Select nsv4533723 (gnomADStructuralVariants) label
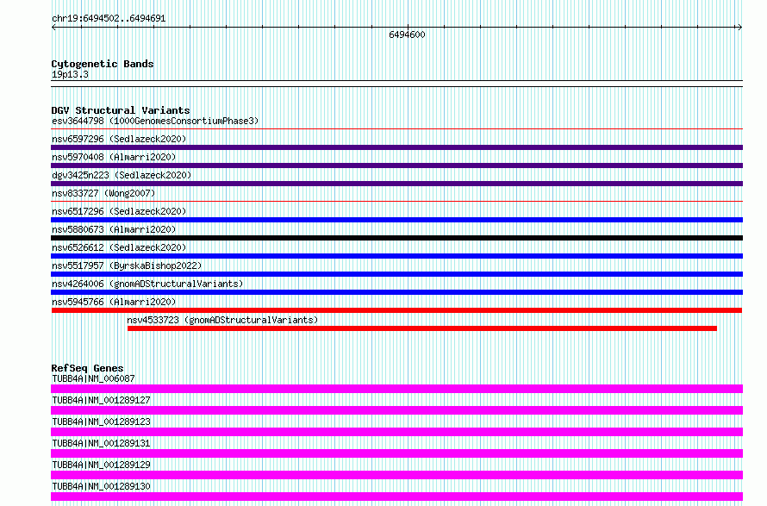 [x=222, y=320]
